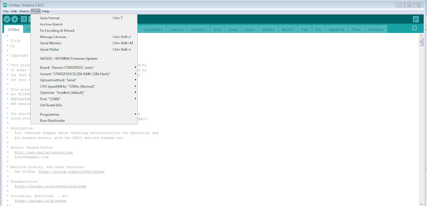Open the Sketch menu
Viewport: 427px width, 206px height.
coord(24,11)
